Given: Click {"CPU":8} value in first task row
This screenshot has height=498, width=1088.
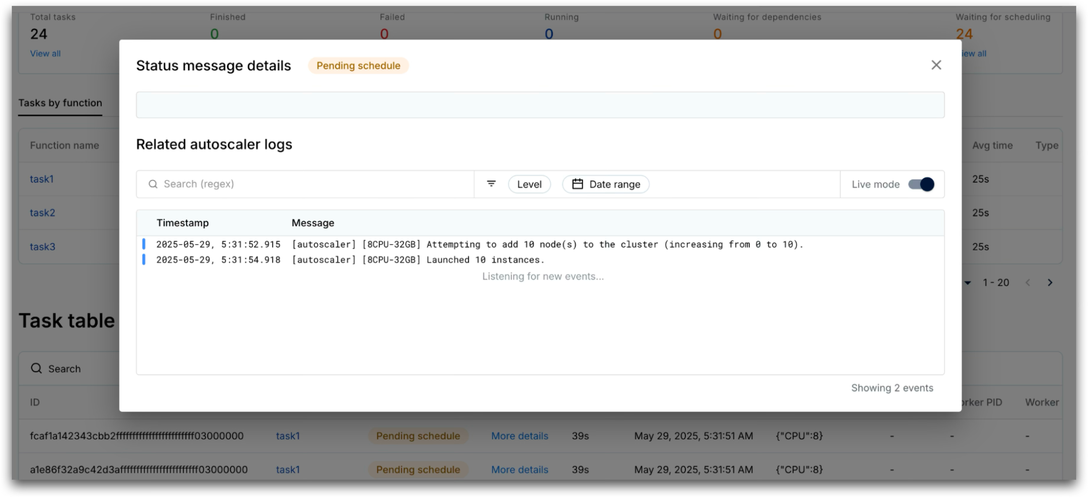Looking at the screenshot, I should click(x=799, y=436).
